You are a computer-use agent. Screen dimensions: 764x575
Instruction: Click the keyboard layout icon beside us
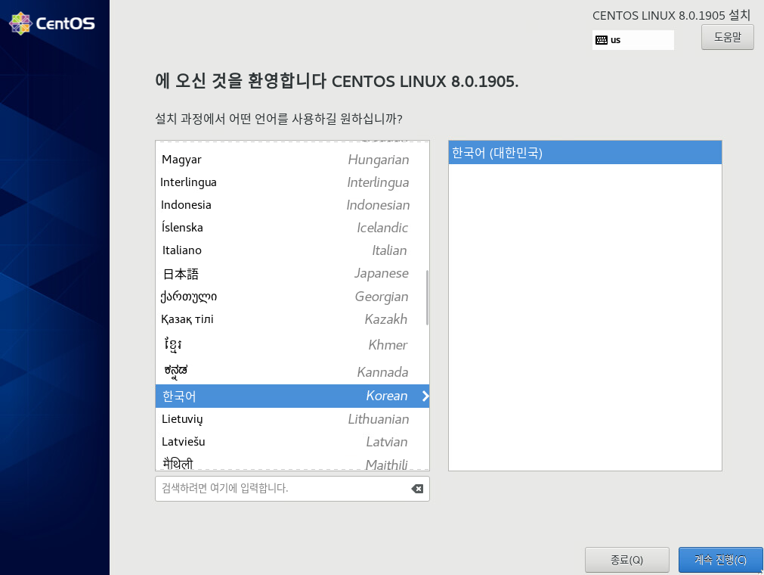602,40
